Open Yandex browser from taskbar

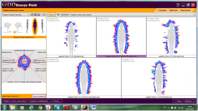pyautogui.click(x=48, y=108)
